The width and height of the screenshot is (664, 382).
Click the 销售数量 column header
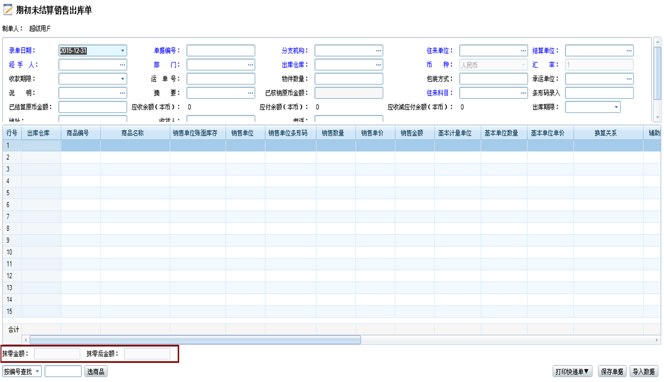(336, 133)
